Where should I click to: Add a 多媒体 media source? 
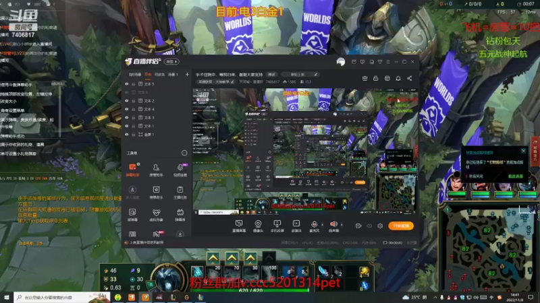point(296,226)
